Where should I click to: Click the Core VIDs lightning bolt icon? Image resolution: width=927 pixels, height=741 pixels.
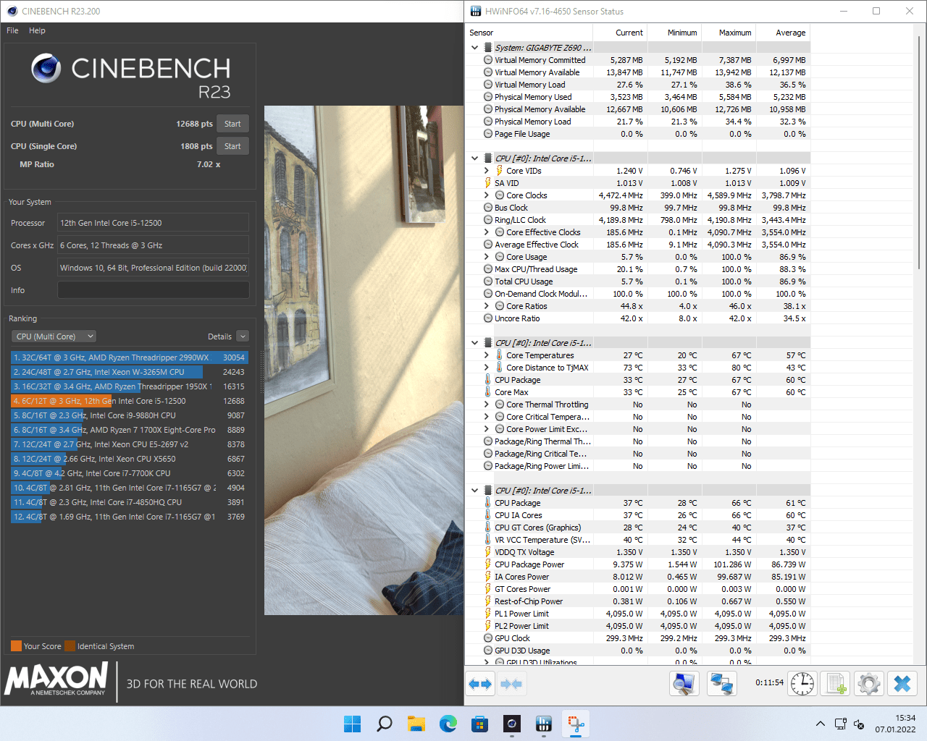(500, 171)
